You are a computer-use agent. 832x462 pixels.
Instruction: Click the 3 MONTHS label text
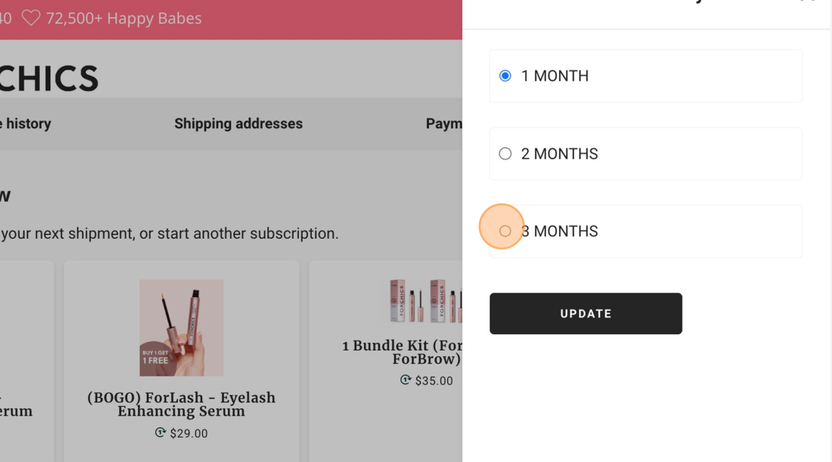559,231
